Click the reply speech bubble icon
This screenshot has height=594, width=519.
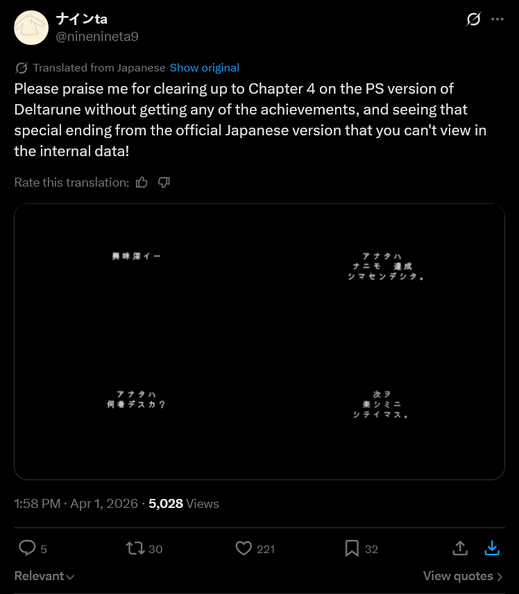[27, 548]
